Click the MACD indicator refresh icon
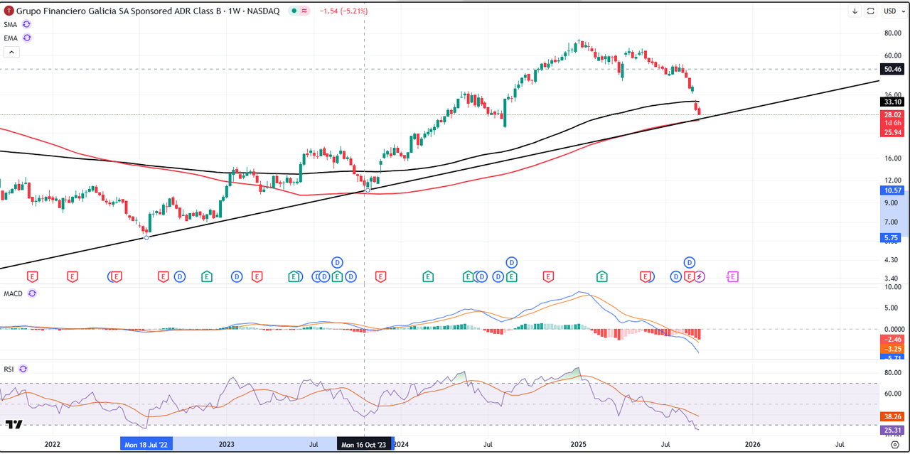 tap(32, 293)
